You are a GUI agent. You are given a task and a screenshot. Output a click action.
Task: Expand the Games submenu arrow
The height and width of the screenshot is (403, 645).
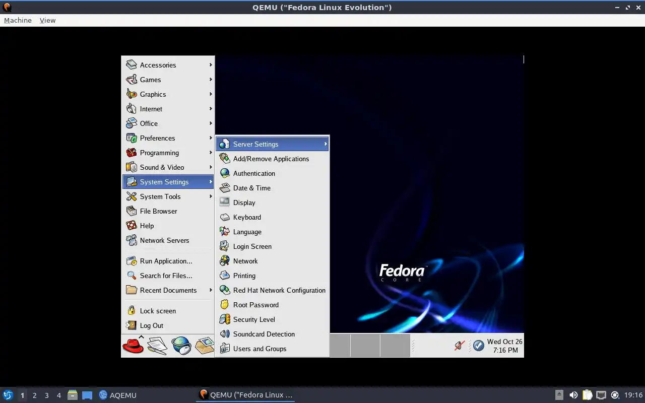coord(211,80)
